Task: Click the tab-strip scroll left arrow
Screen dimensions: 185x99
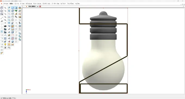Action: 23,7
